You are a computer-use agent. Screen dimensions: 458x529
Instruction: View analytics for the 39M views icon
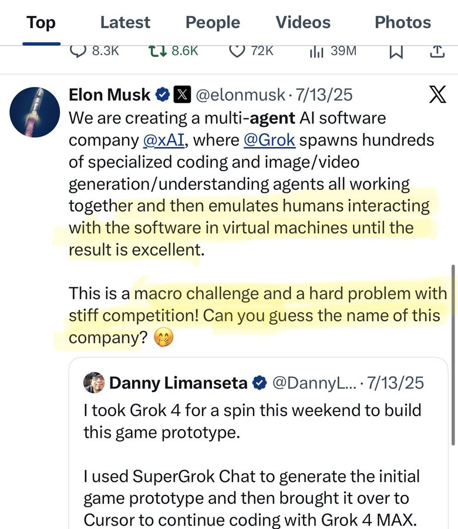coord(317,51)
